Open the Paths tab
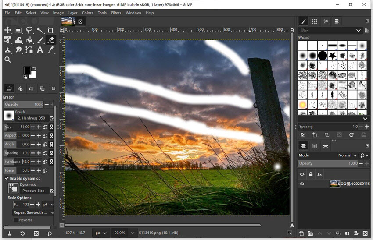The height and width of the screenshot is (240, 373). point(326,146)
